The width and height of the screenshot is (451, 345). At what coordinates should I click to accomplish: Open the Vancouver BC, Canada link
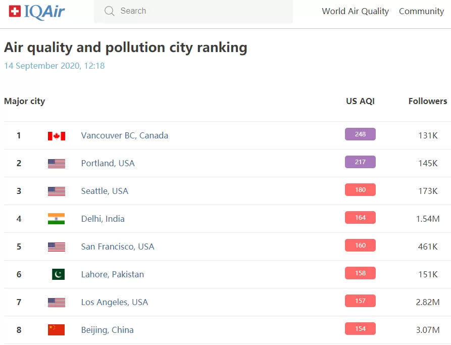(125, 135)
